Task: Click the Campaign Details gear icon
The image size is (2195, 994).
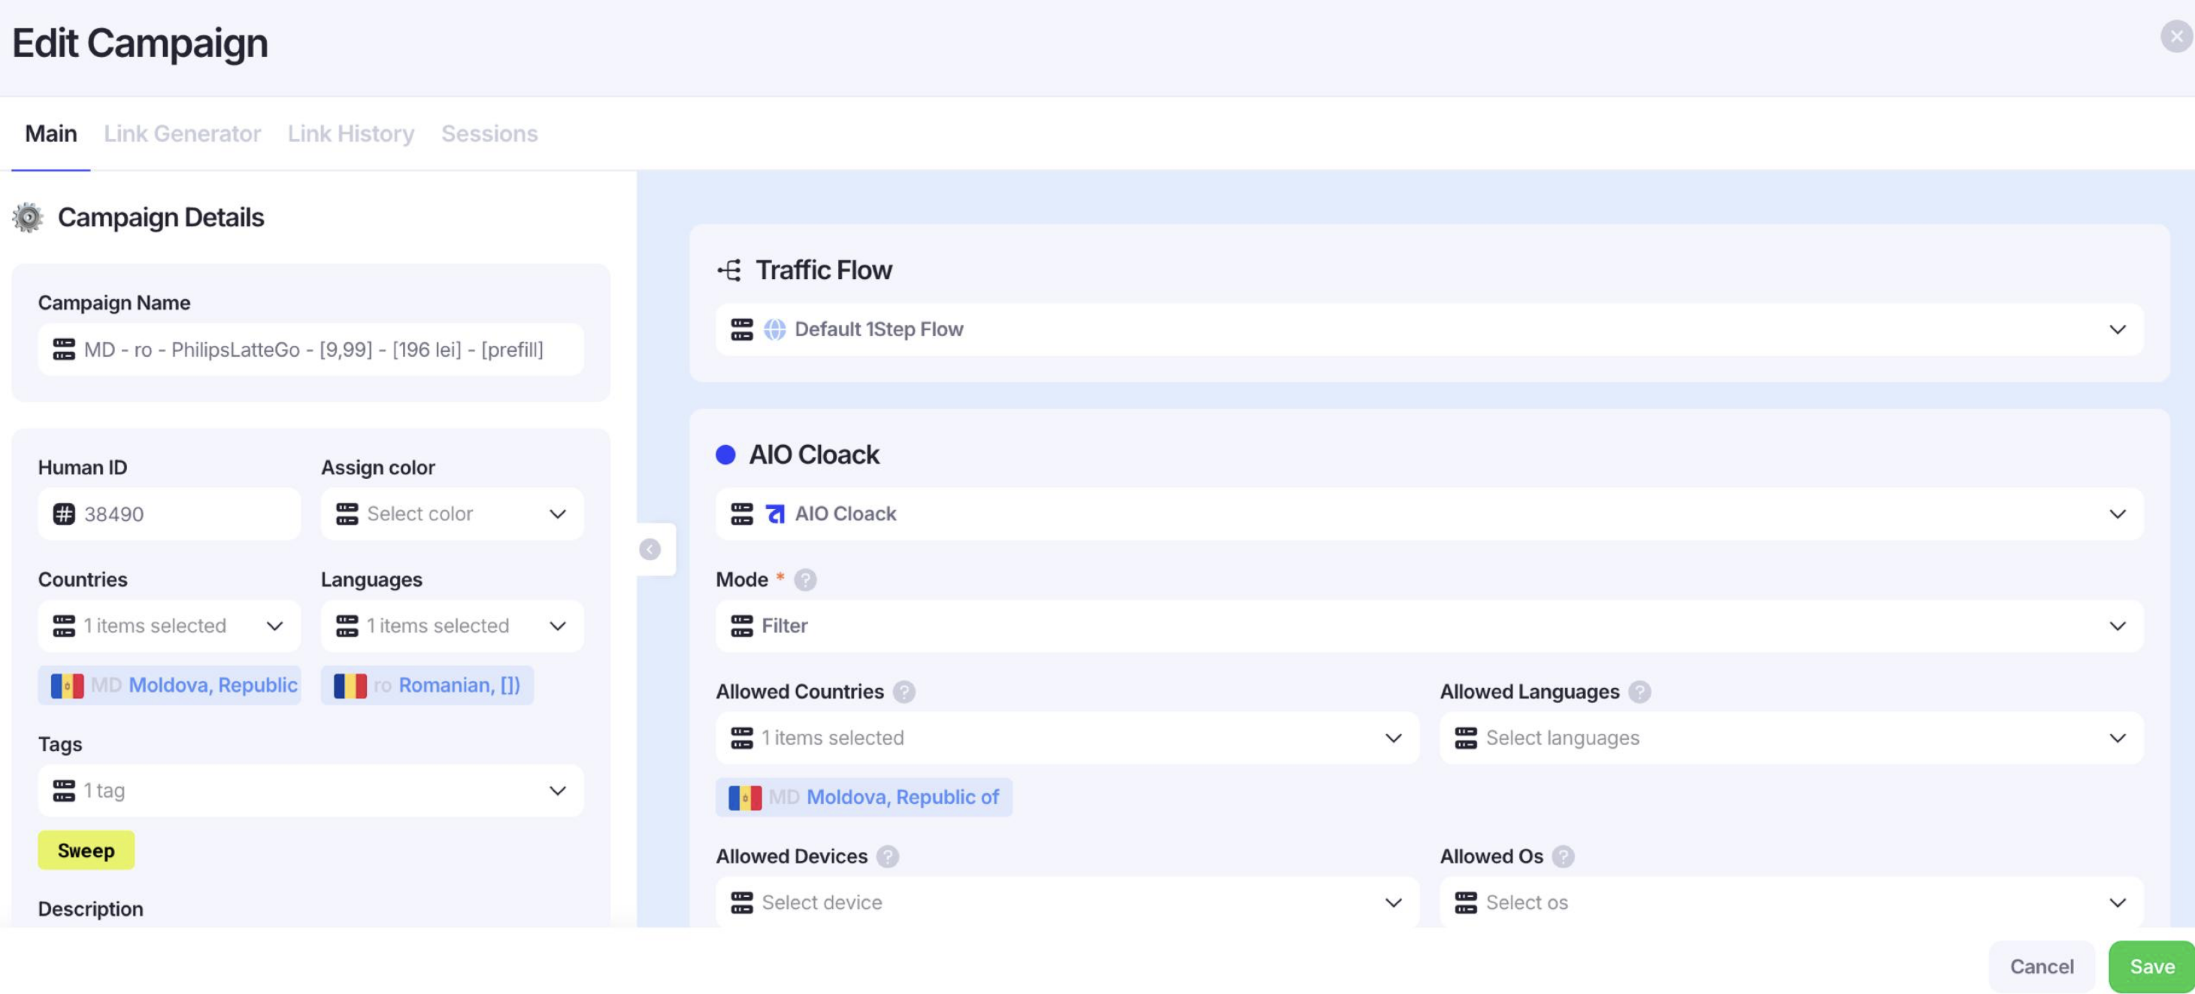Action: click(x=27, y=217)
